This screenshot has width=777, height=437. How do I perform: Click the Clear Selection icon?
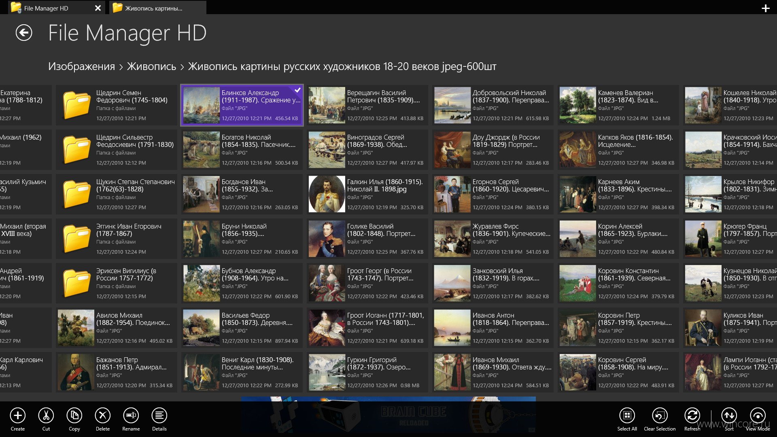(660, 416)
